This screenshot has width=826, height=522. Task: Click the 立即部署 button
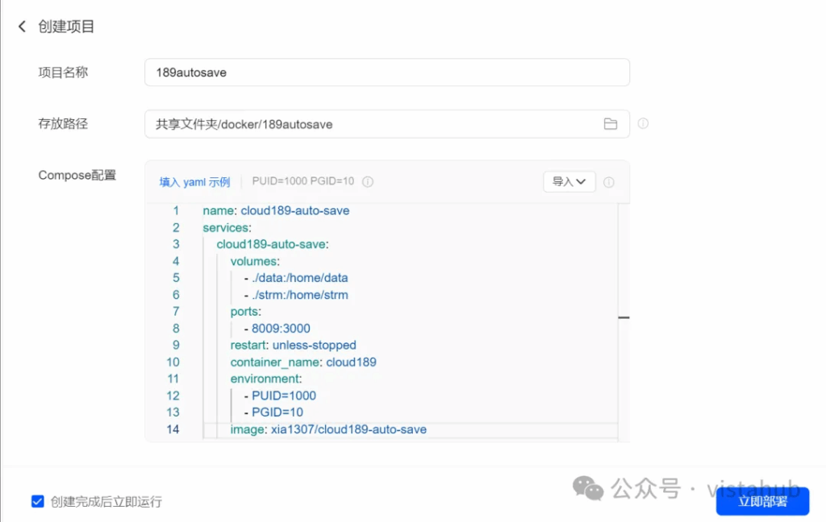click(x=762, y=502)
